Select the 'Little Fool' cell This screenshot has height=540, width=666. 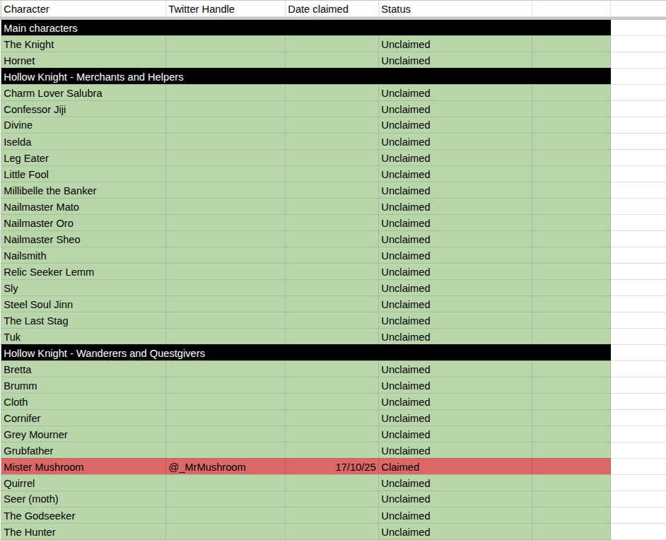[83, 175]
